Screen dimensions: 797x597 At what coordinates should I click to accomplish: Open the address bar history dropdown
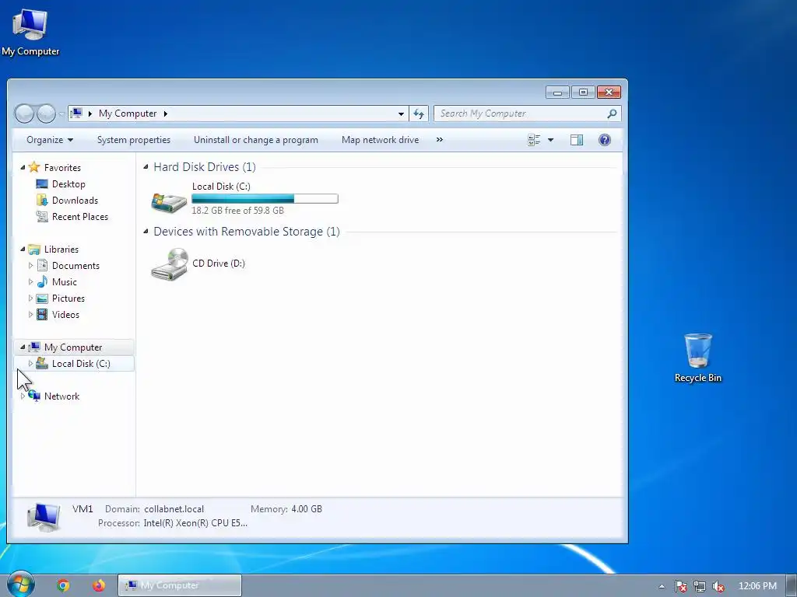tap(401, 113)
